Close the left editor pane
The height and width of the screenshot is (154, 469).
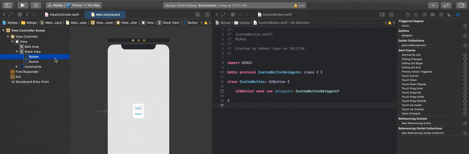pos(4,14)
